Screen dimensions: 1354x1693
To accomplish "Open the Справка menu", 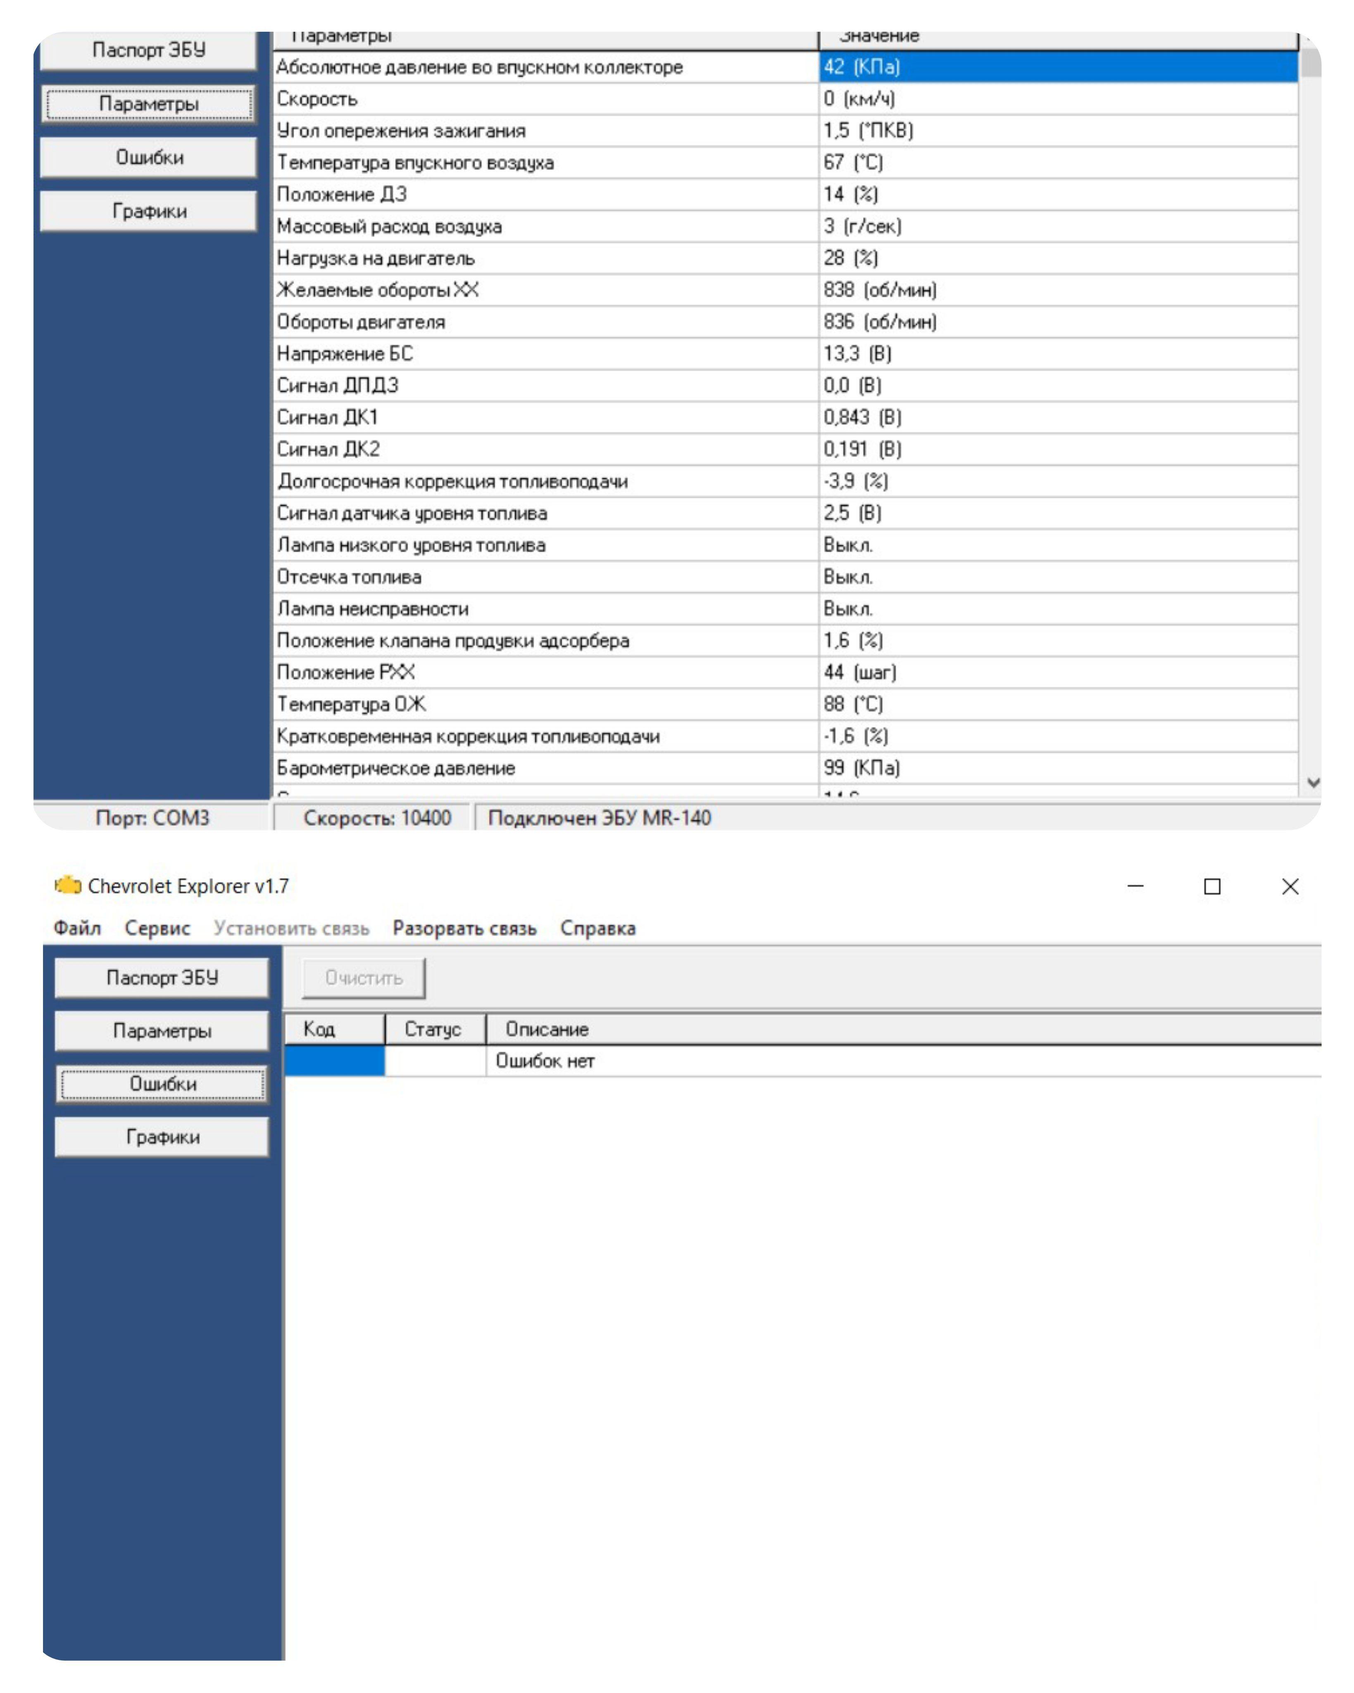I will pyautogui.click(x=597, y=928).
